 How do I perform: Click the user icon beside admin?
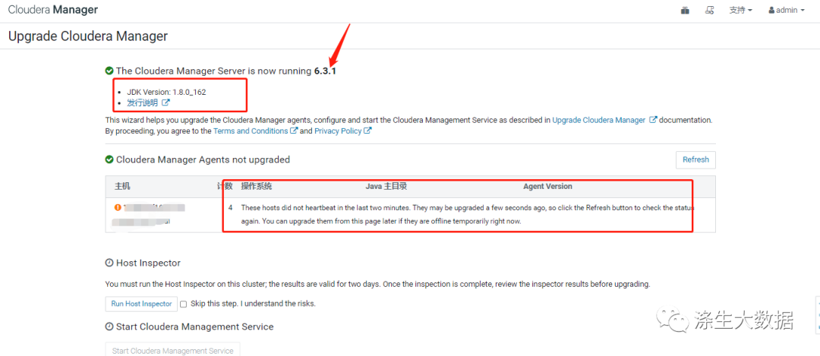(x=771, y=11)
